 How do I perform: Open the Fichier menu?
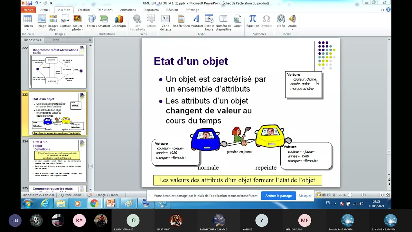[x=28, y=10]
